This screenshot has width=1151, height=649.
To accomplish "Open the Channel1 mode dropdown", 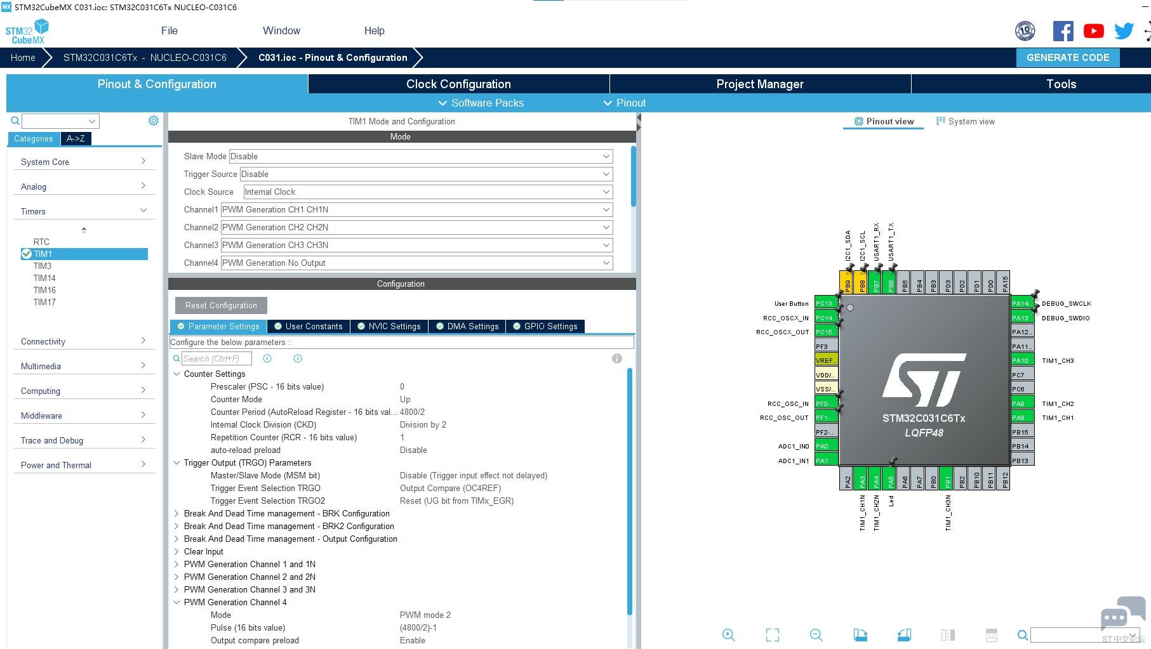I will (x=416, y=209).
